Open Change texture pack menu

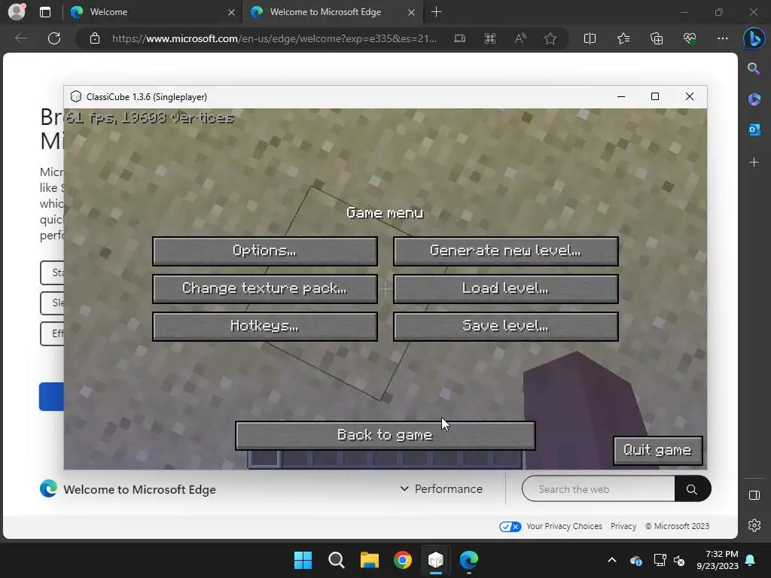[x=265, y=288]
